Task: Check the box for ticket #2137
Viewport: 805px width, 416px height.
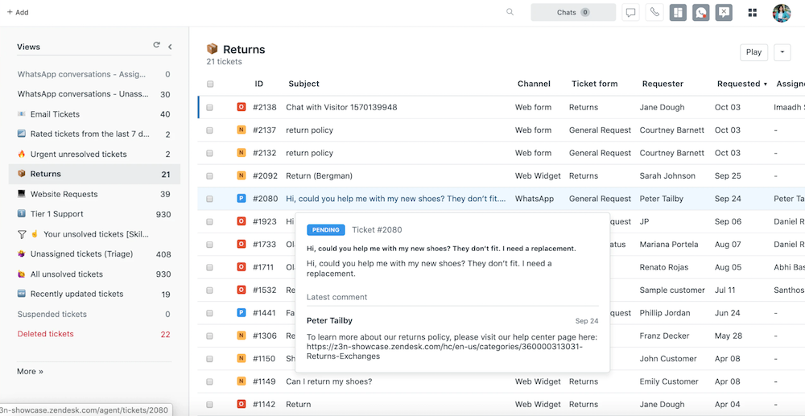Action: [x=209, y=130]
